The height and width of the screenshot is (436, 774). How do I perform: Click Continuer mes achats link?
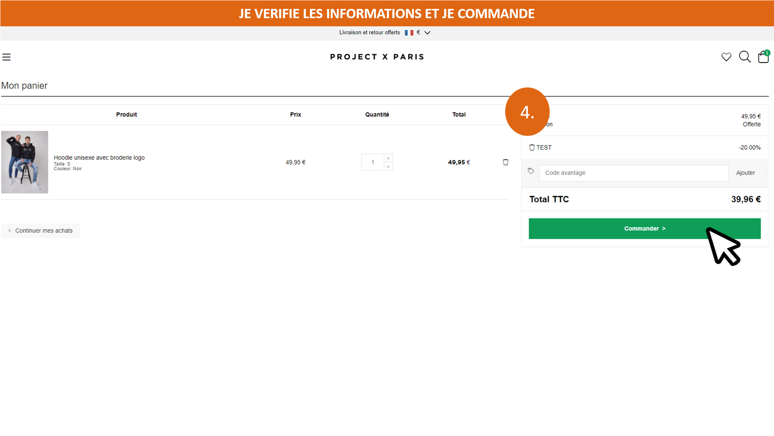click(x=41, y=231)
